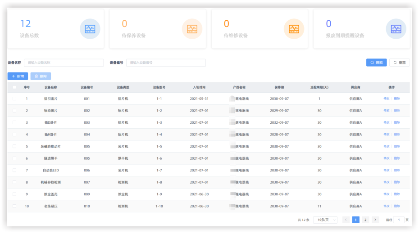Open the 10条/页 page size dropdown
Viewport: 419px width, 234px height.
pos(325,220)
